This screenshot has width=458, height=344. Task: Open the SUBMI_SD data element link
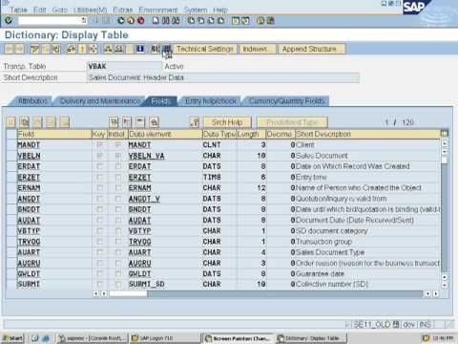click(x=146, y=284)
